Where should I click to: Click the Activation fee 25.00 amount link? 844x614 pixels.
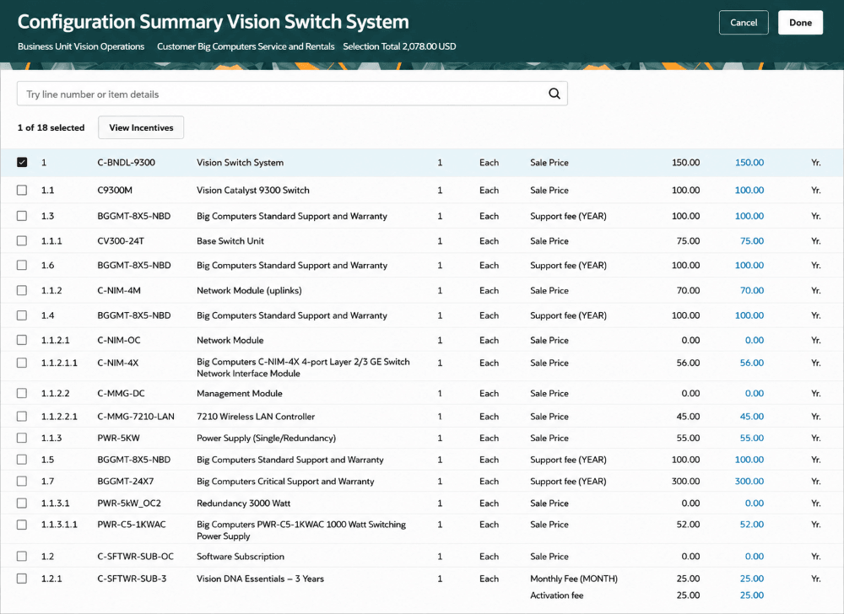click(x=752, y=595)
